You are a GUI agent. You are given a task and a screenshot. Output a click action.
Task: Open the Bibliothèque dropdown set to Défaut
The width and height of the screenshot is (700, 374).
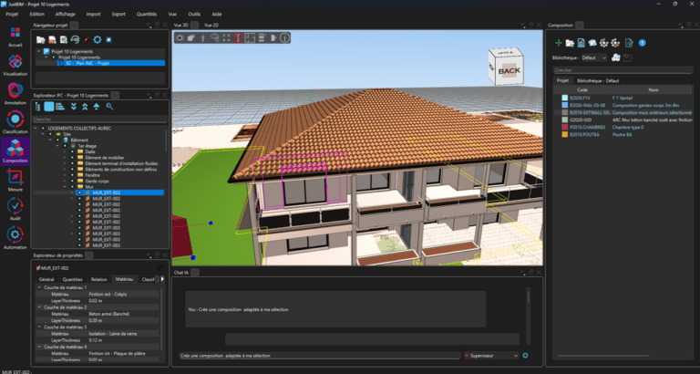pyautogui.click(x=593, y=57)
